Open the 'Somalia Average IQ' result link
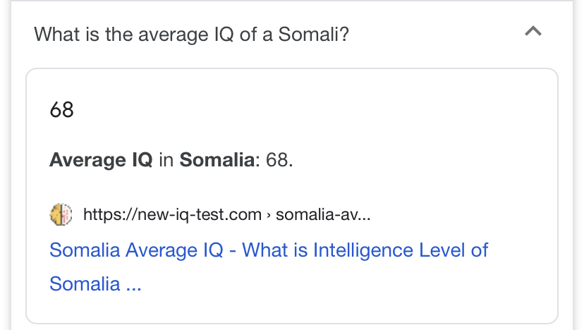 click(269, 267)
